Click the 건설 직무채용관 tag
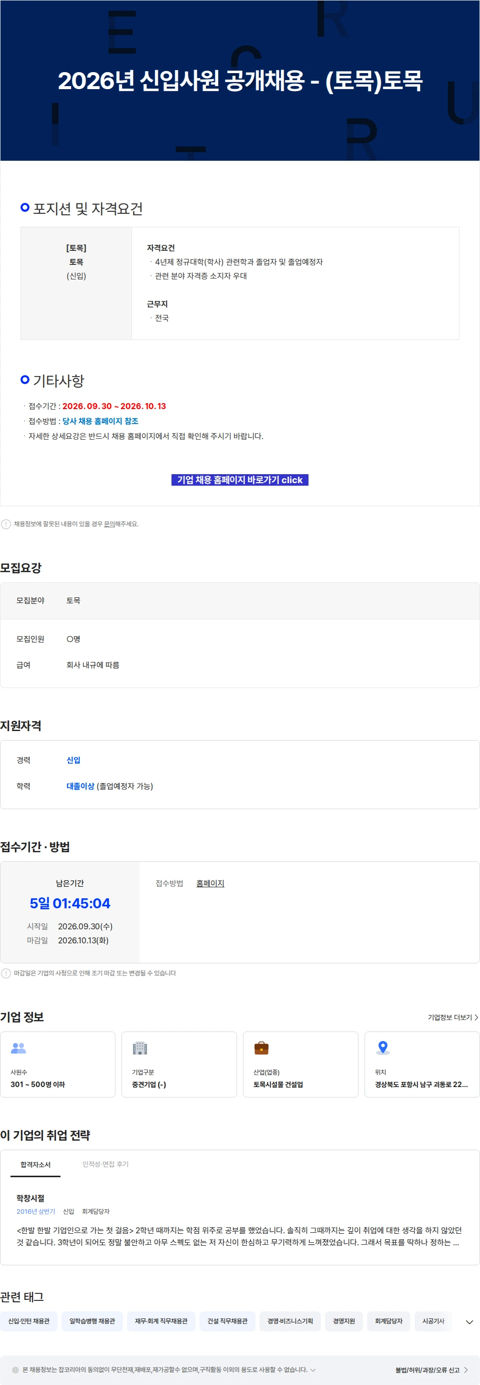The width and height of the screenshot is (480, 1385). click(x=227, y=1321)
